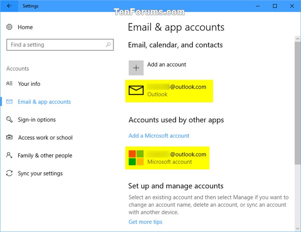Screen dimensions: 301x232
Task: Open Family & other people
Action: tap(45, 155)
